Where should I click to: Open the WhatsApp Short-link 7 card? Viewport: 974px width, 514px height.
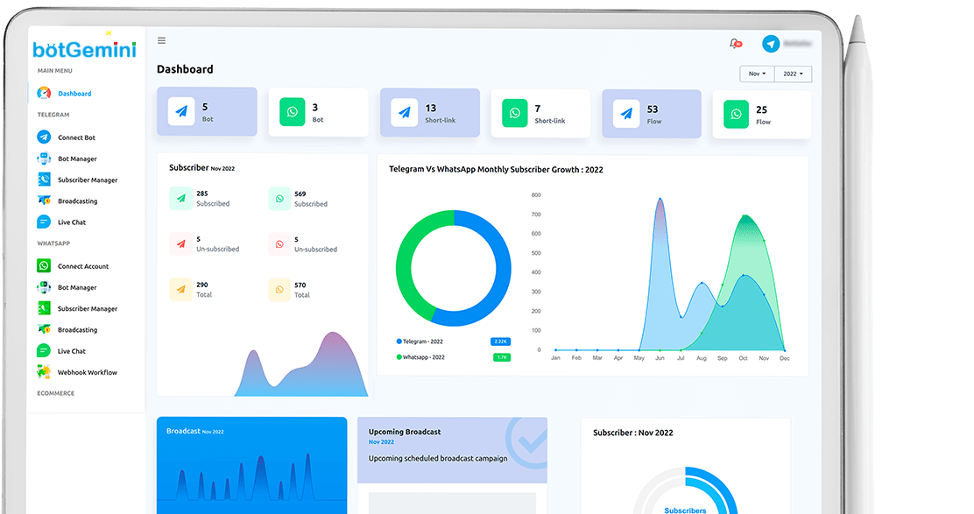(x=540, y=113)
